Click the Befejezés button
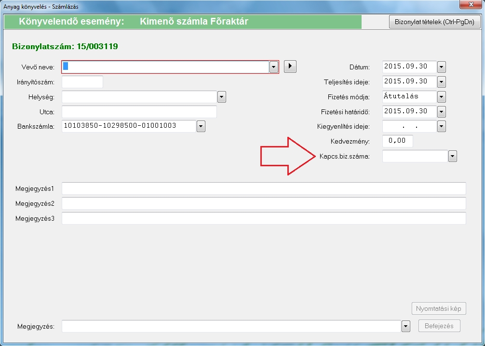 [x=439, y=326]
